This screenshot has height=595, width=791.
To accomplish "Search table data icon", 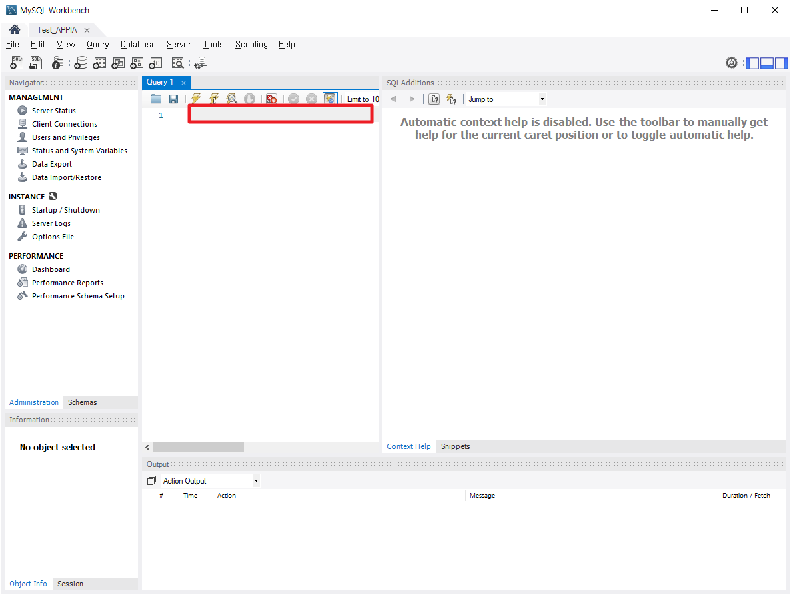I will click(x=177, y=63).
